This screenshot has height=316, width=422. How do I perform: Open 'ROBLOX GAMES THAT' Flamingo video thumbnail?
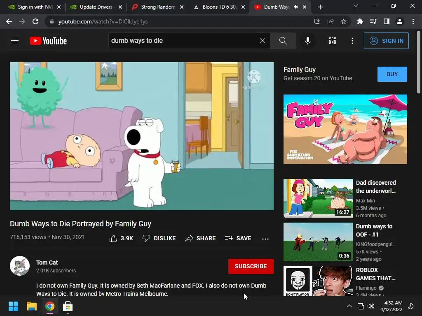click(318, 281)
